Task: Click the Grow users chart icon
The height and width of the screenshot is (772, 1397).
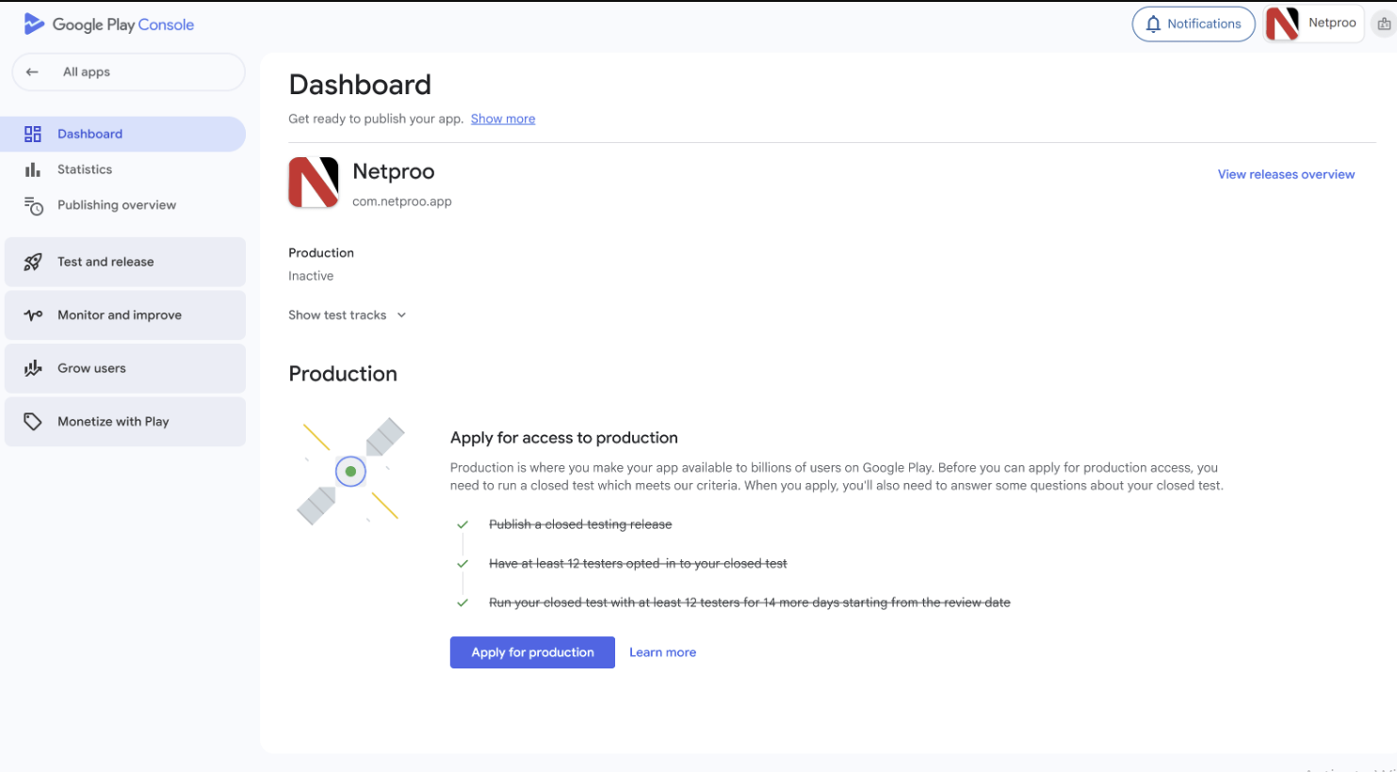Action: (33, 368)
